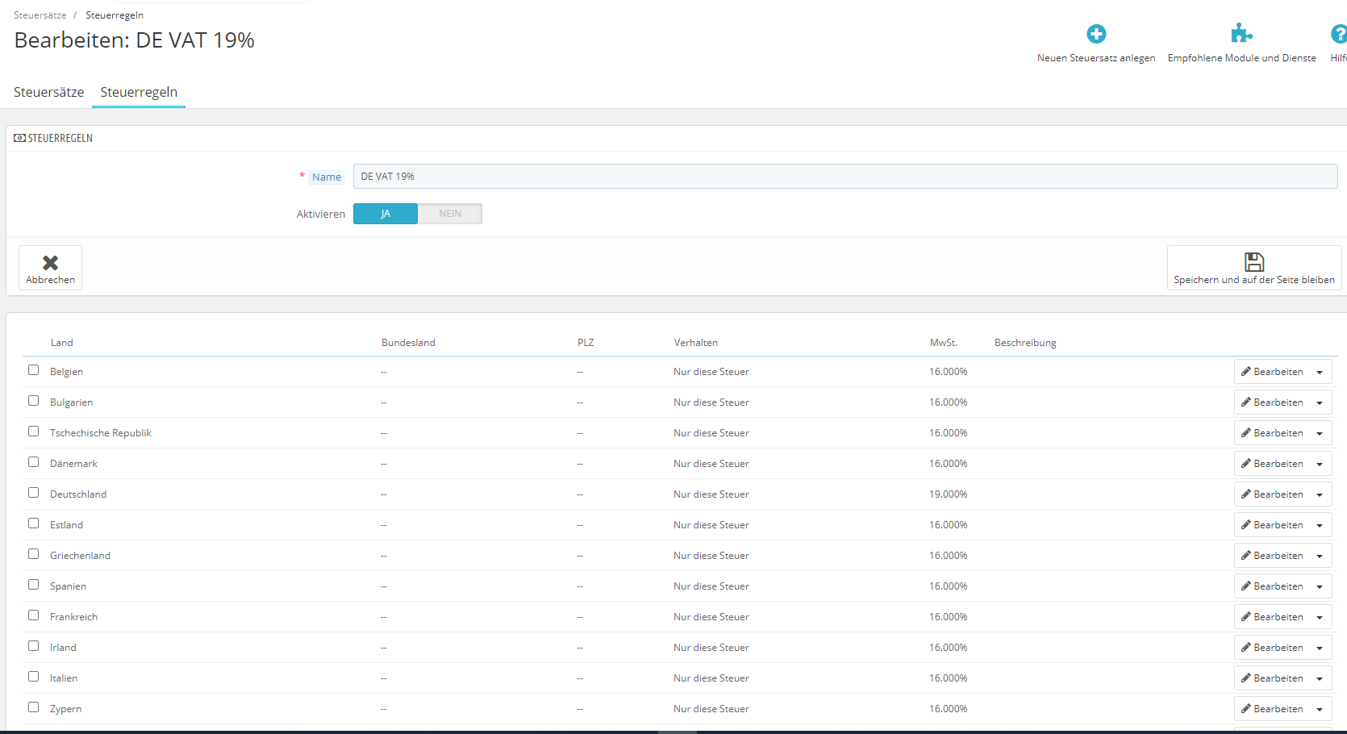
Task: Click Bearbeiten for Tschechische Republik
Action: click(1272, 433)
